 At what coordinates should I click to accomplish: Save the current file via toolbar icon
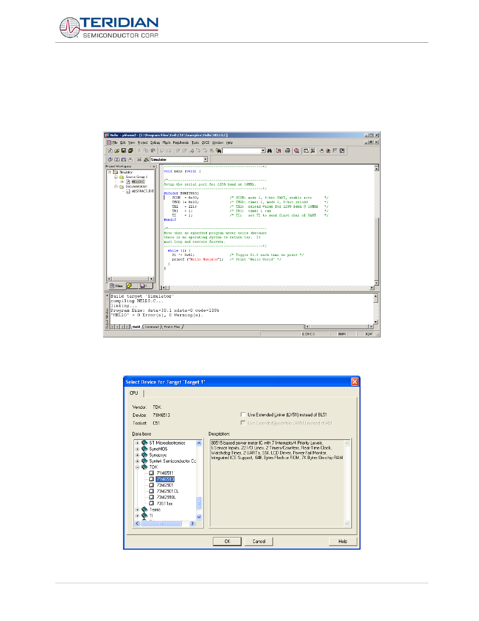124,151
